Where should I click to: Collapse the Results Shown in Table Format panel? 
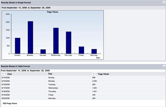(x=164, y=66)
